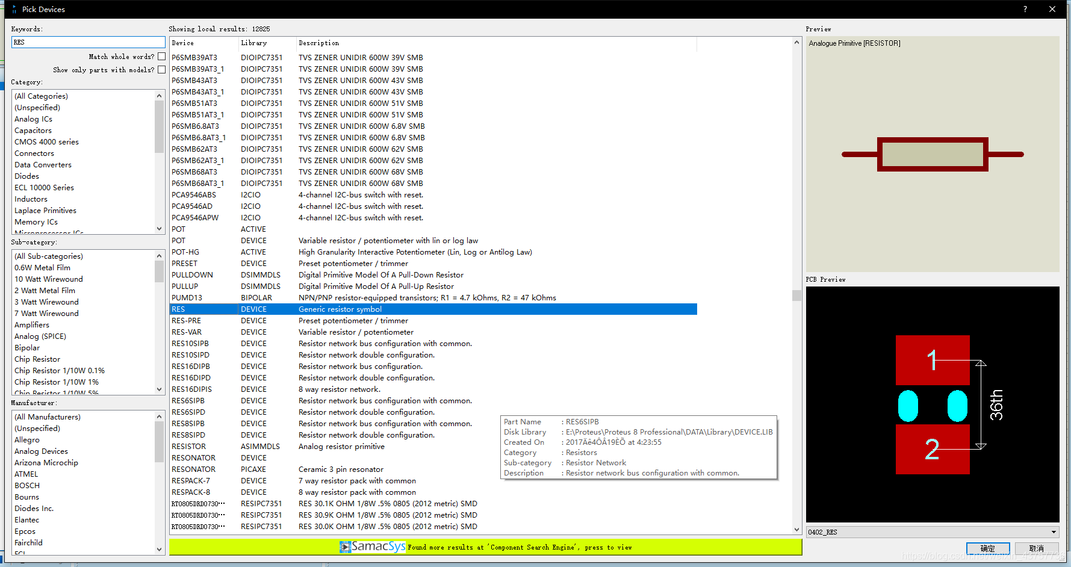Select 2 Watt Metal Film sub-category
Image resolution: width=1071 pixels, height=567 pixels.
pyautogui.click(x=45, y=290)
